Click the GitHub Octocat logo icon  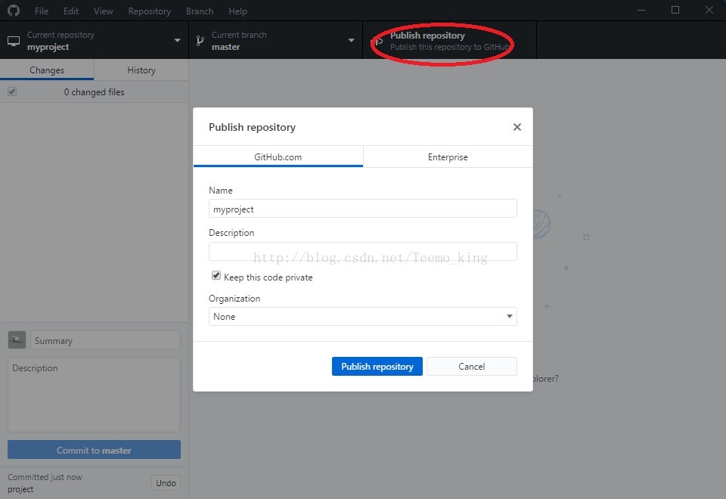pyautogui.click(x=14, y=10)
